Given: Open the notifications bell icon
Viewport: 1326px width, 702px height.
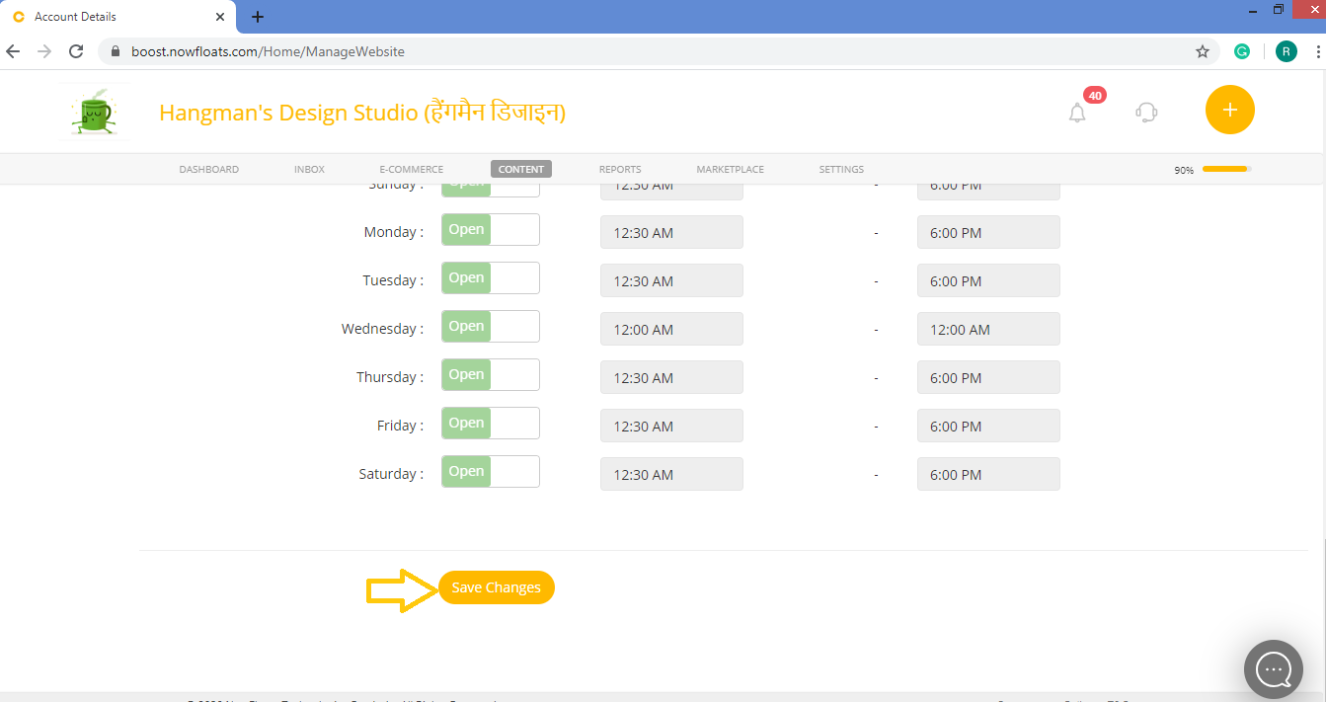Looking at the screenshot, I should click(1077, 113).
